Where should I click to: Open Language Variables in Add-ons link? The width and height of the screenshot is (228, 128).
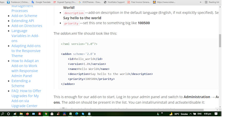[x=25, y=36]
